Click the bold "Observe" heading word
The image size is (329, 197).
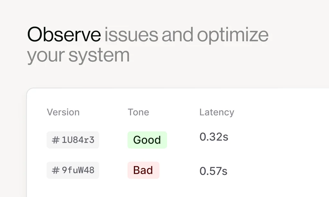point(64,35)
